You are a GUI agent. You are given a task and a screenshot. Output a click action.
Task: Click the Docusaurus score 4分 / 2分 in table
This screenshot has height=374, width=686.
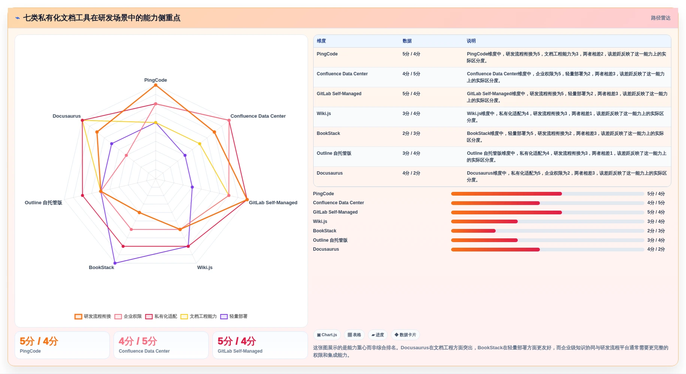point(411,173)
